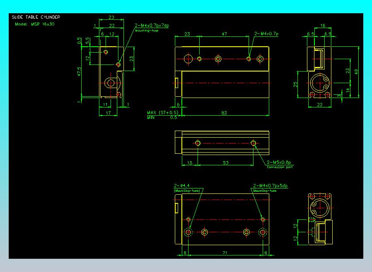Click the '2-M5x0.8p' callout text
Screen dimensions: 372x272
click(x=279, y=162)
